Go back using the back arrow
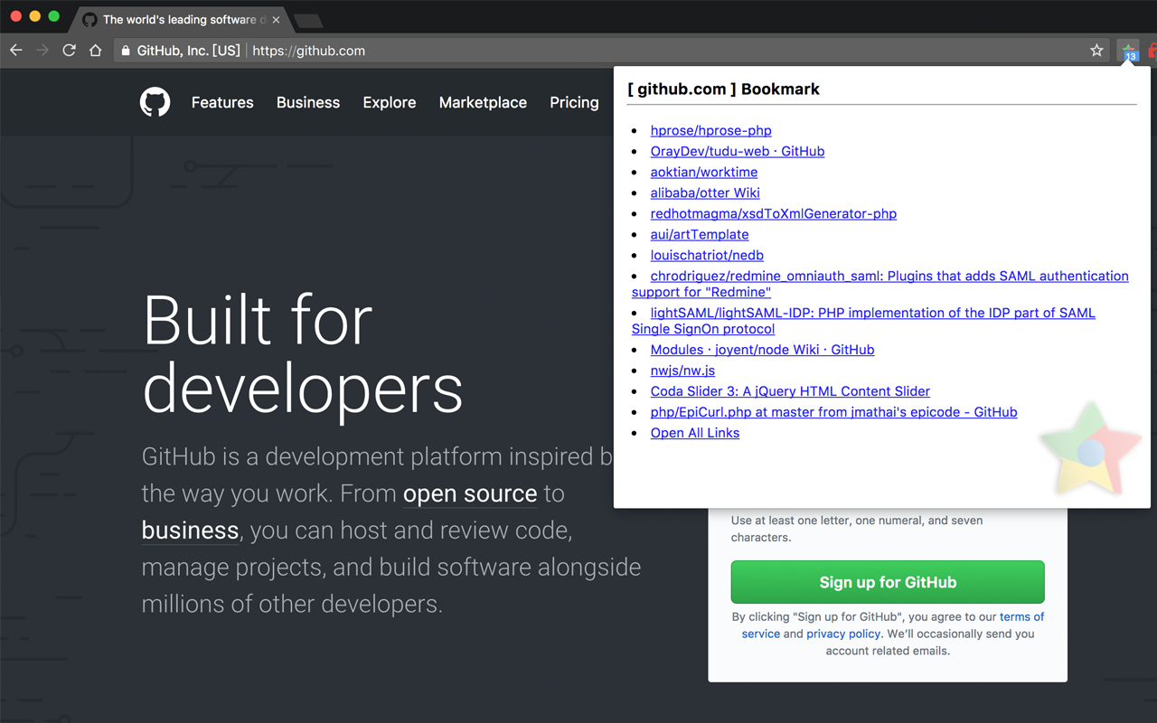The image size is (1157, 723). [x=15, y=50]
